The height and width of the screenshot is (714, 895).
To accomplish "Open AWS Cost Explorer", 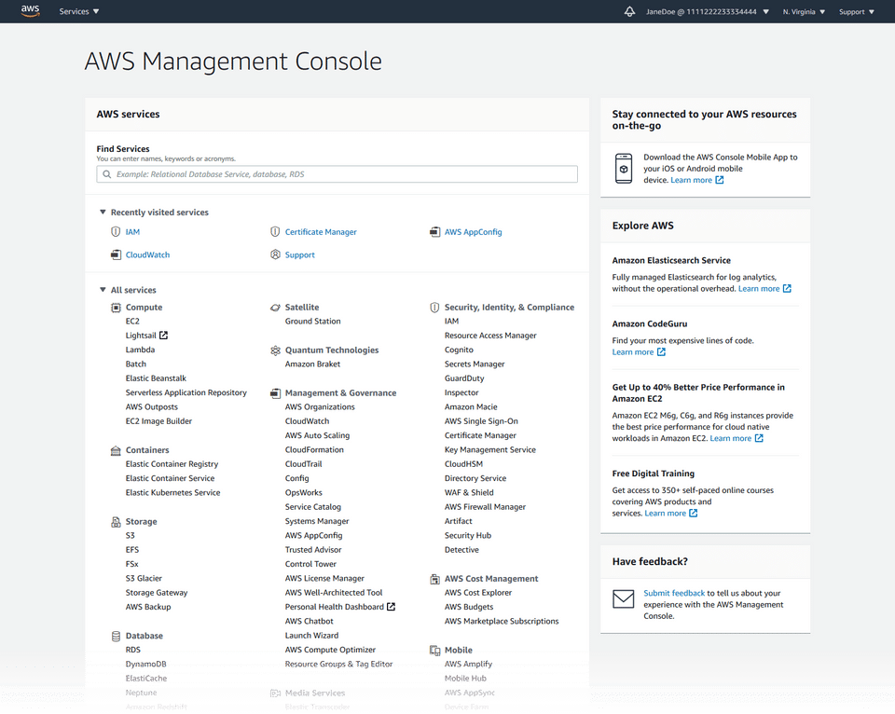I will click(x=478, y=593).
